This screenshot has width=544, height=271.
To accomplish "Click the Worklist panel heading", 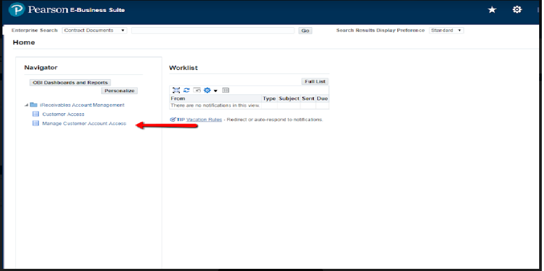I will (x=184, y=68).
